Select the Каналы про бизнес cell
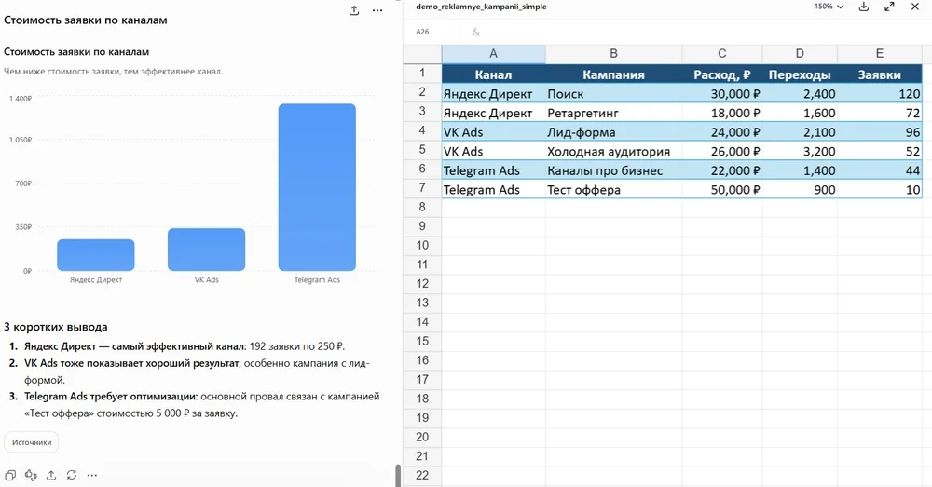This screenshot has width=932, height=487. (613, 170)
